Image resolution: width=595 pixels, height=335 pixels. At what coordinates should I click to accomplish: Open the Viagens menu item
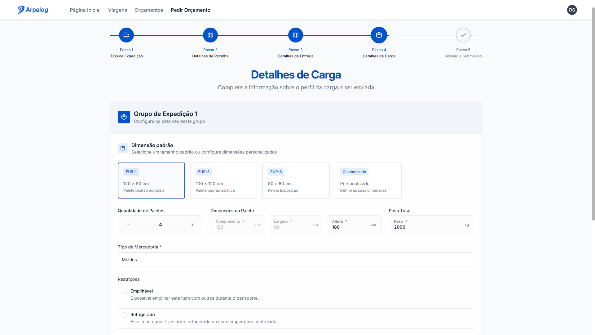pyautogui.click(x=117, y=10)
